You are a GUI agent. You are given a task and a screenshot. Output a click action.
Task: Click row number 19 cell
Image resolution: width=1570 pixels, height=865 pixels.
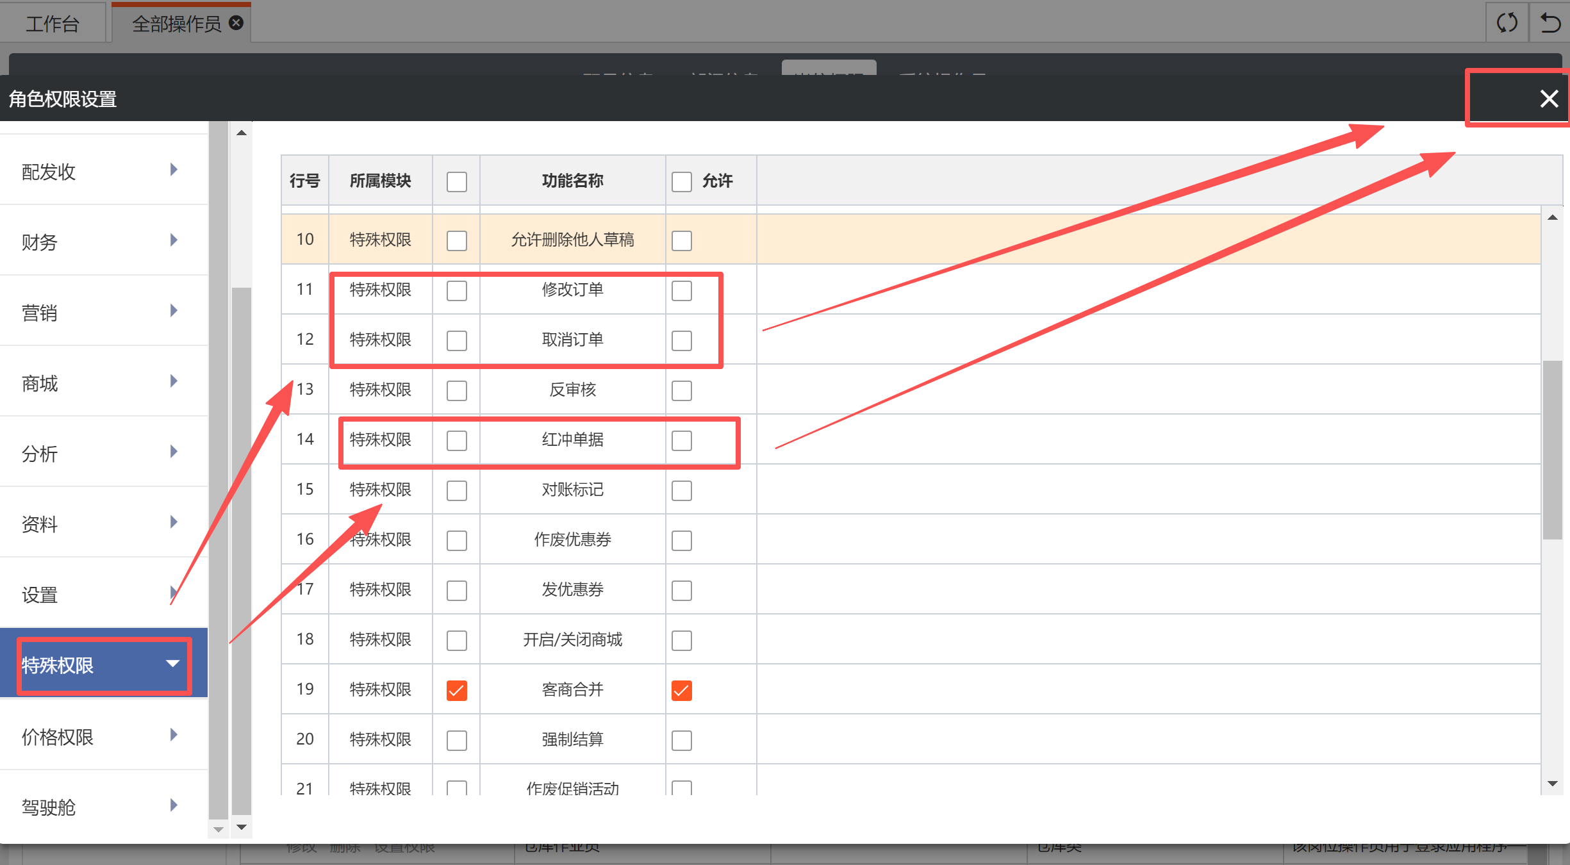(x=305, y=689)
